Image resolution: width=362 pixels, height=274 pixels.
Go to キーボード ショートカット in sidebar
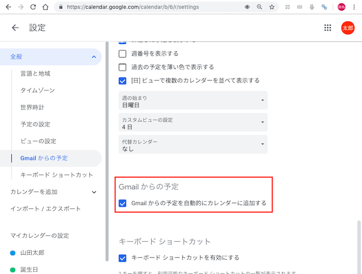[x=57, y=175]
